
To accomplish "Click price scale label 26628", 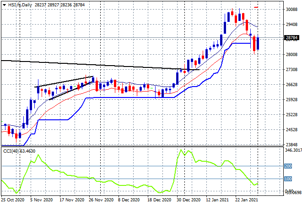I will [x=291, y=85].
